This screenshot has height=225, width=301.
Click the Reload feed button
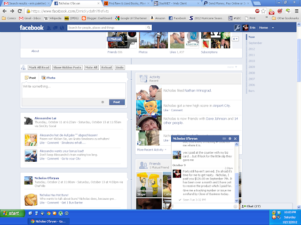tap(107, 67)
